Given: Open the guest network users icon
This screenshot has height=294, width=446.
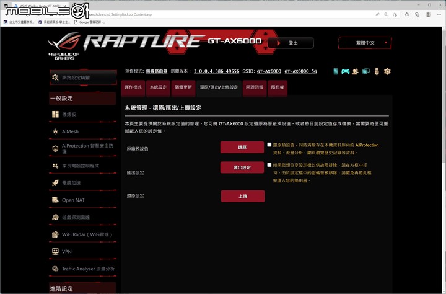Looking at the screenshot, I should pos(355,71).
